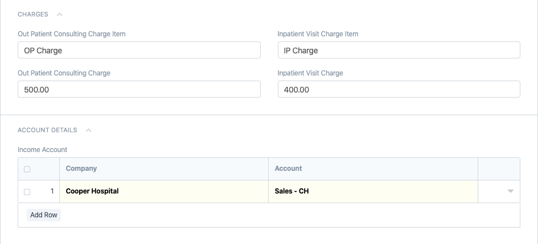538x244 pixels.
Task: Collapse the Account Details section chevron
Action: point(88,130)
